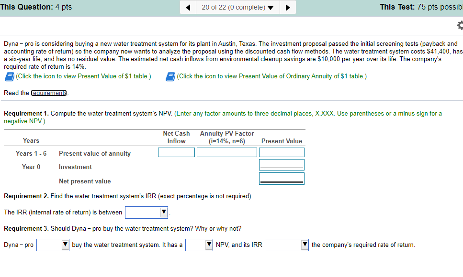Click 'This Question: 4 pts' text

pos(36,7)
